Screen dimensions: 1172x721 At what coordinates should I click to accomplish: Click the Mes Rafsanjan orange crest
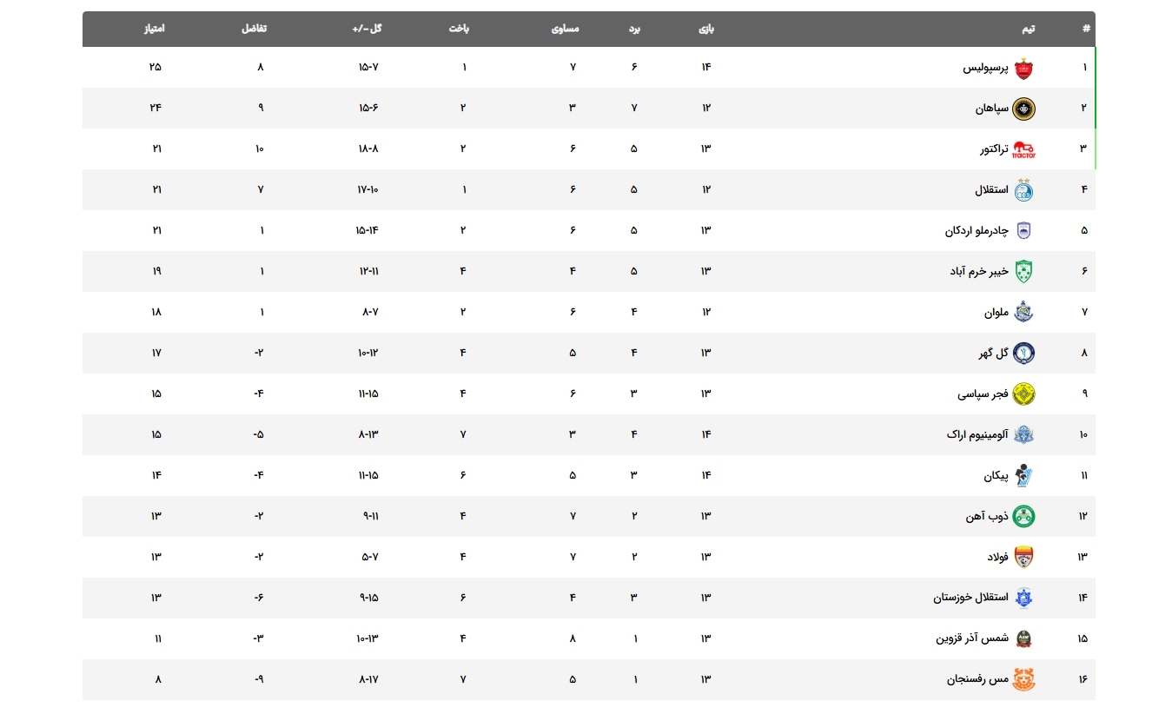click(x=1025, y=679)
